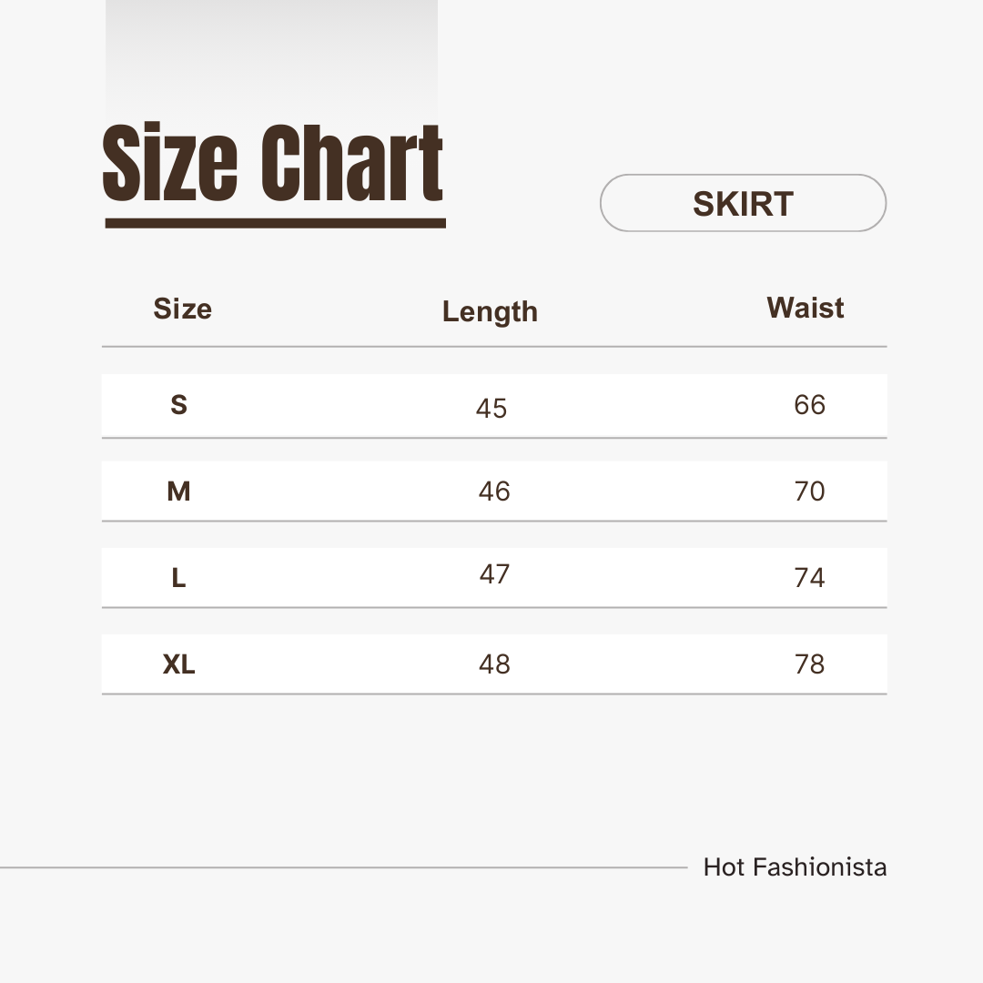The height and width of the screenshot is (983, 983).
Task: Select the length value 46
Action: [x=494, y=491]
